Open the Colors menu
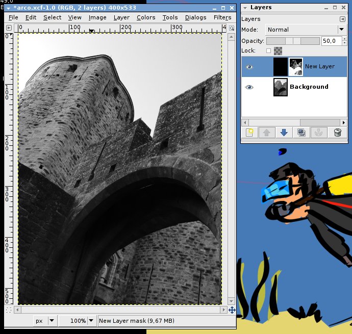The height and width of the screenshot is (334, 352). pyautogui.click(x=146, y=17)
